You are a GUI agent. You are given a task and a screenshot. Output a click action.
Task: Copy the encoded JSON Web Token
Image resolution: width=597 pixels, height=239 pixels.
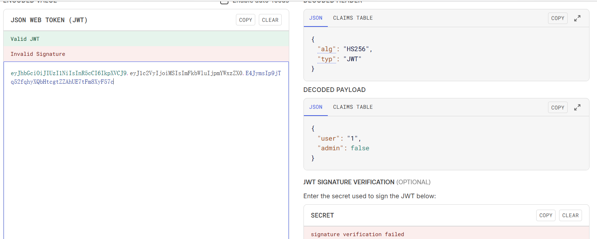click(x=245, y=20)
